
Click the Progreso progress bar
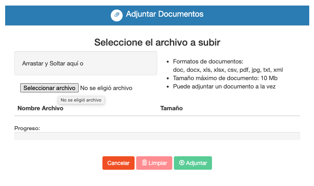point(157,136)
